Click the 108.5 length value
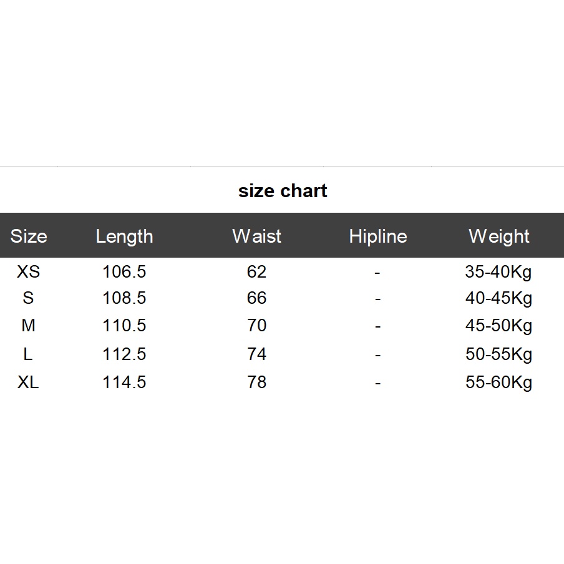Viewport: 564px width, 564px height. 124,298
